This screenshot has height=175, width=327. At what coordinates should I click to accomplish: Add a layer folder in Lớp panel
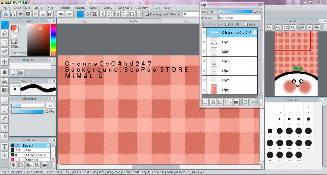(236, 102)
